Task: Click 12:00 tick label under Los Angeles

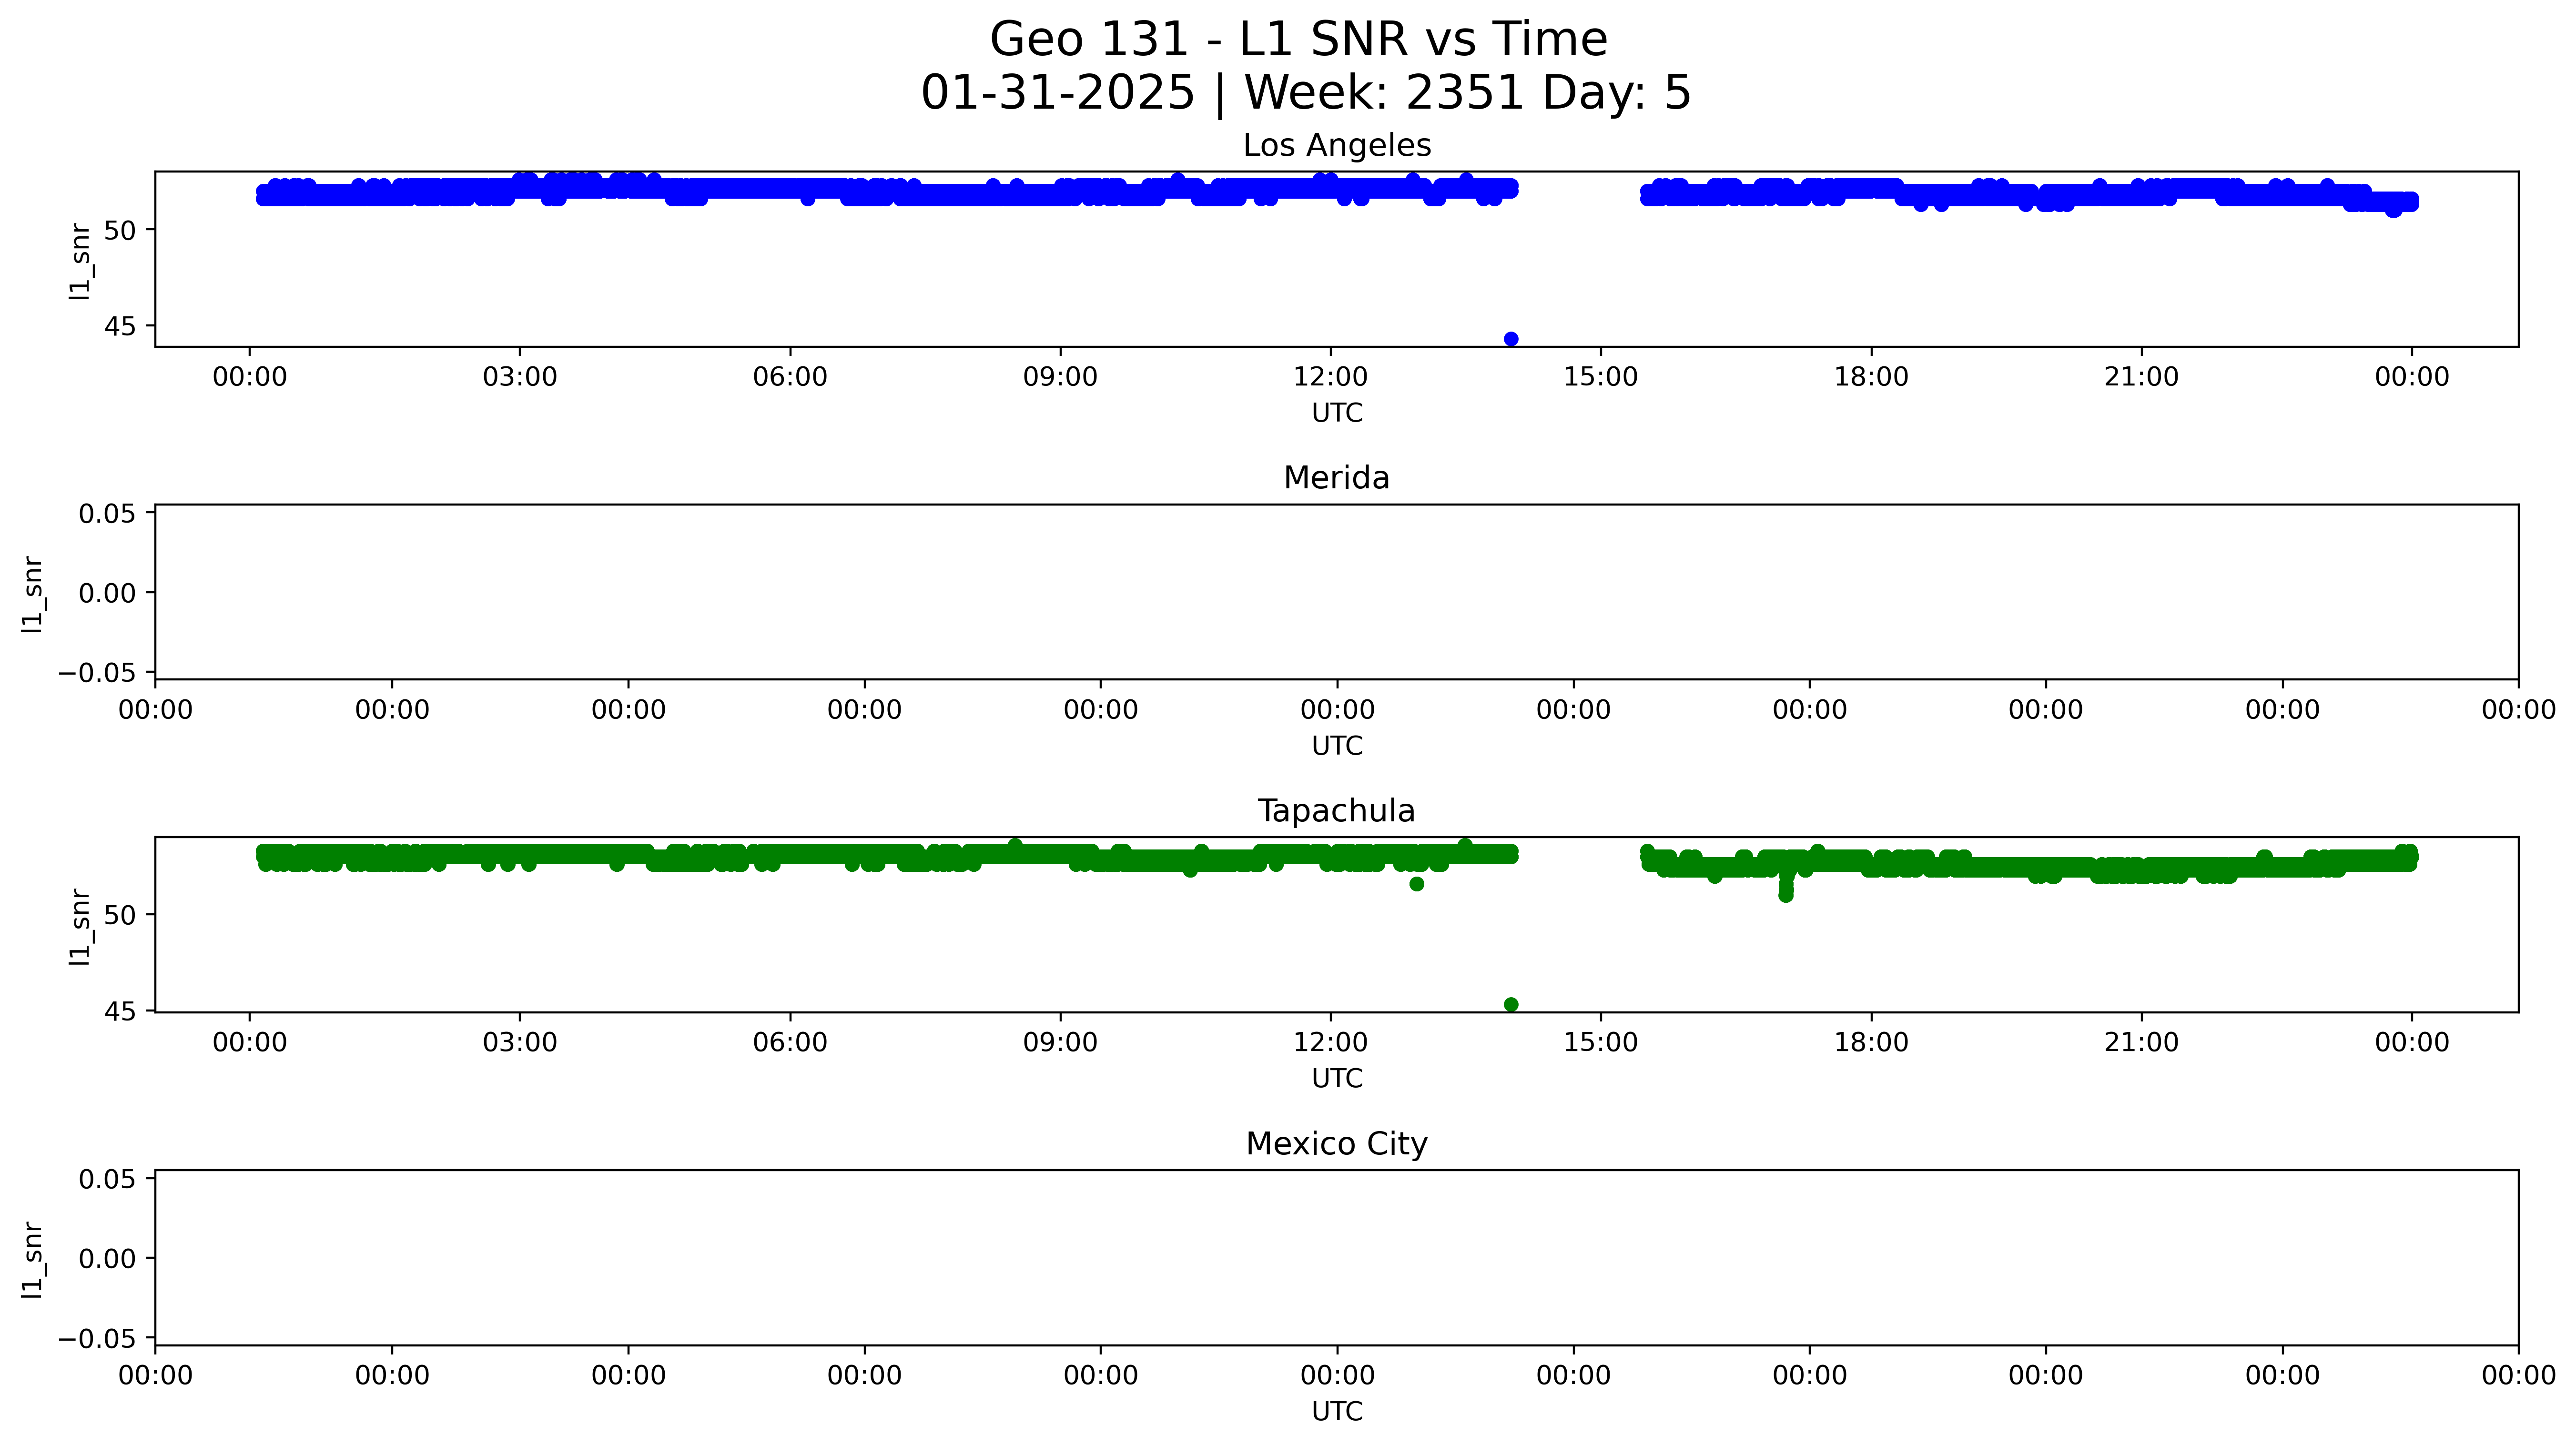Action: 1330,378
